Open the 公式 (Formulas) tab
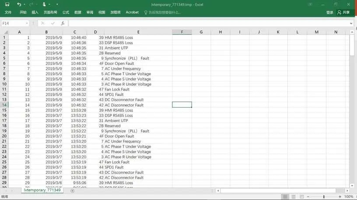This screenshot has width=357, height=200. (x=66, y=12)
